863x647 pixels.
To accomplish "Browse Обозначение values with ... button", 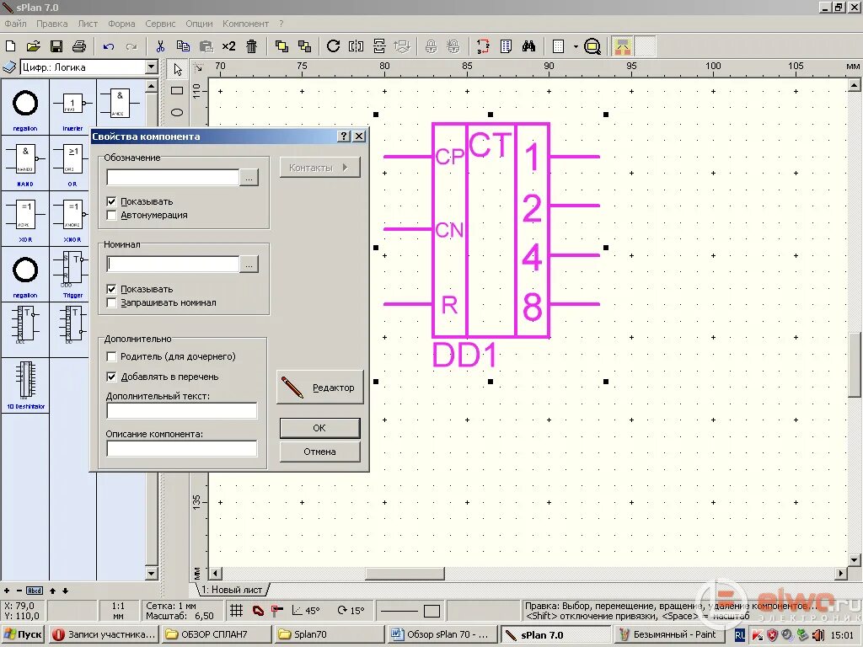I will 249,178.
